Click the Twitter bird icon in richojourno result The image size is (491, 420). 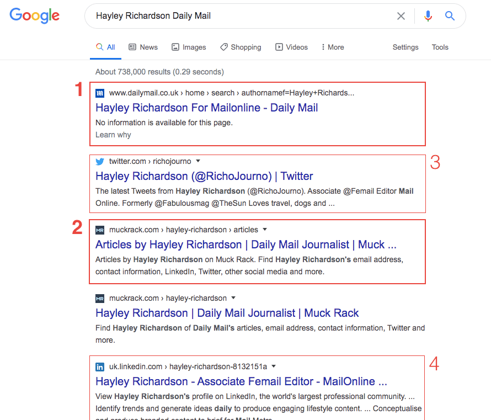tap(100, 162)
